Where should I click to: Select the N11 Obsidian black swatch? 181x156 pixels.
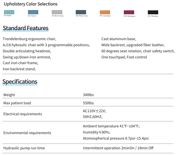click(153, 12)
